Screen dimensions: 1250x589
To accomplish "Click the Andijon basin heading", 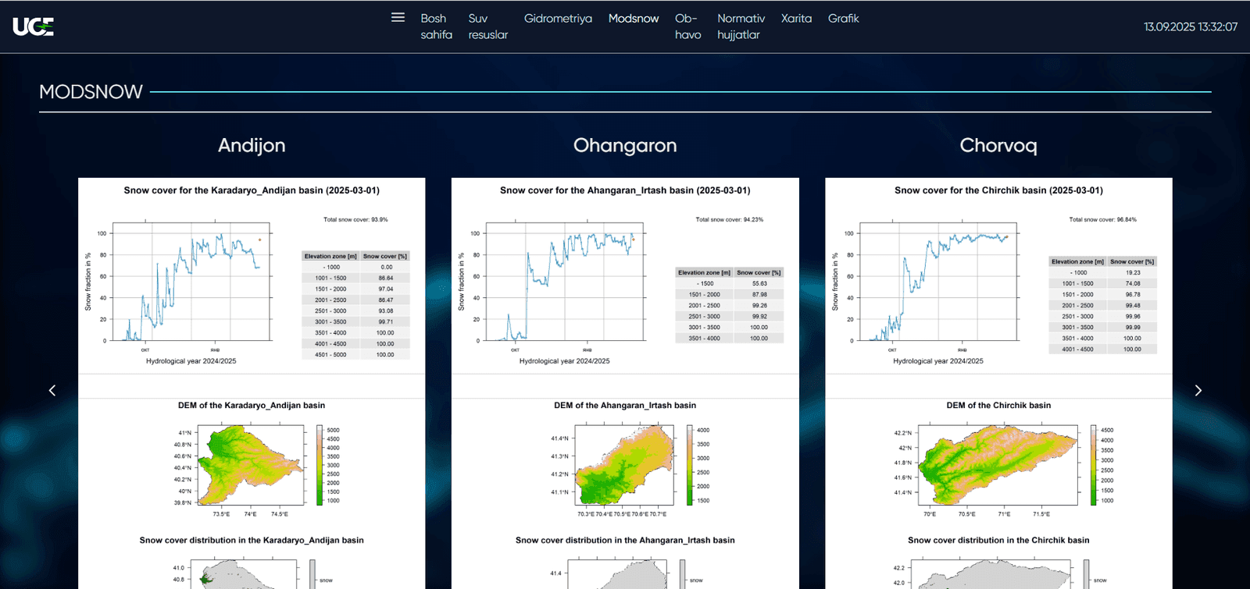I will pos(252,145).
